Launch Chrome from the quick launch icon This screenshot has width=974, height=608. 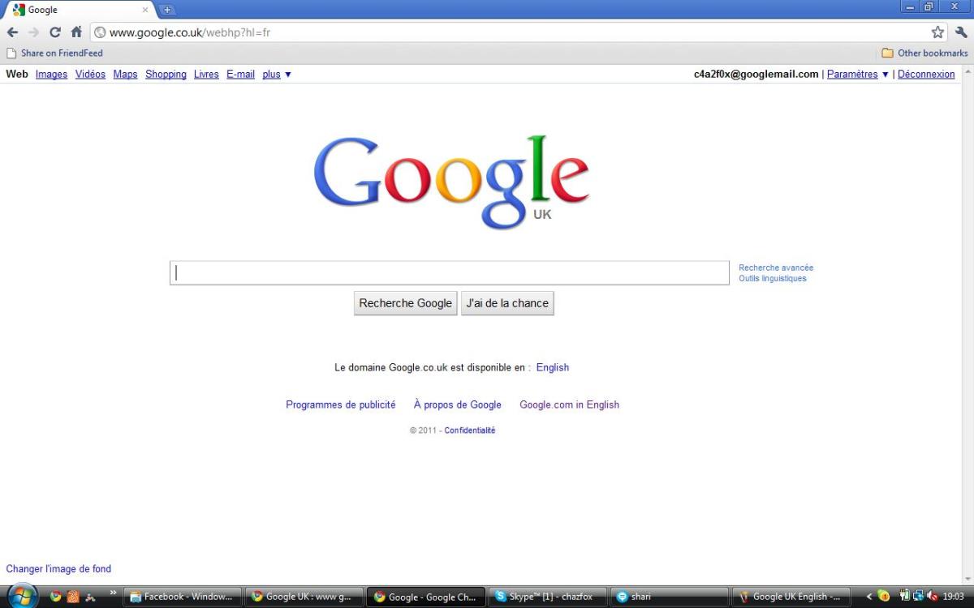tap(54, 597)
